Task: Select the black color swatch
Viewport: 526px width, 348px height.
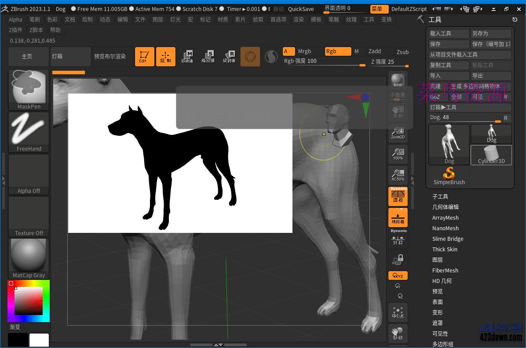Action: [x=18, y=340]
